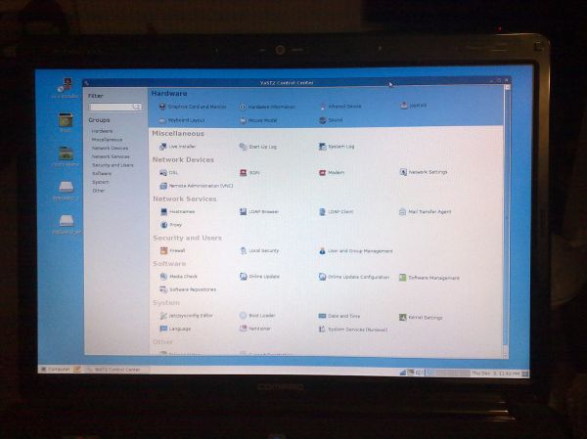
Task: Open the Sound configuration module
Action: point(331,120)
